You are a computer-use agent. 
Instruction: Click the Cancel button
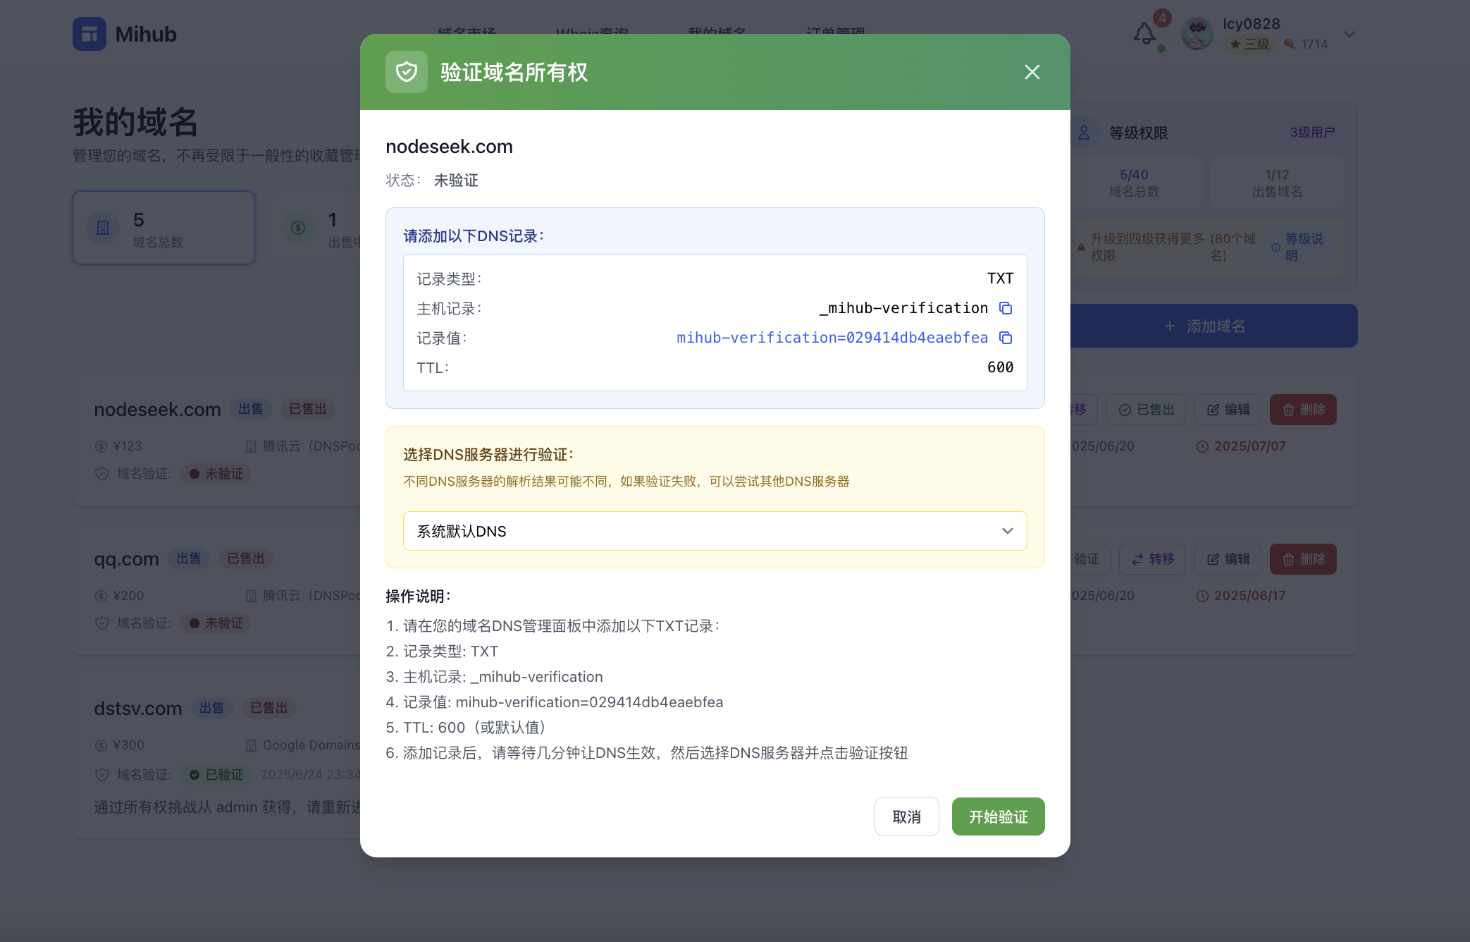(906, 816)
